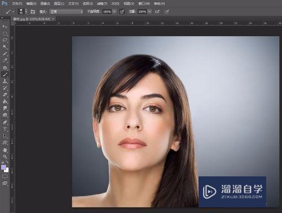Open the 选择(S) menu
The width and height of the screenshot is (282, 213).
click(88, 3)
